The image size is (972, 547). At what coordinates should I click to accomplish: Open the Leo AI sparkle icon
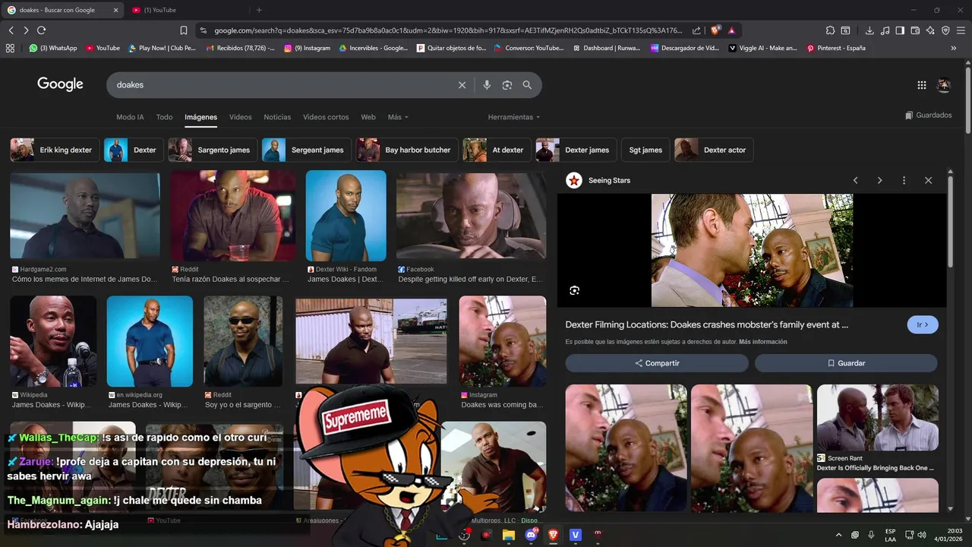930,30
